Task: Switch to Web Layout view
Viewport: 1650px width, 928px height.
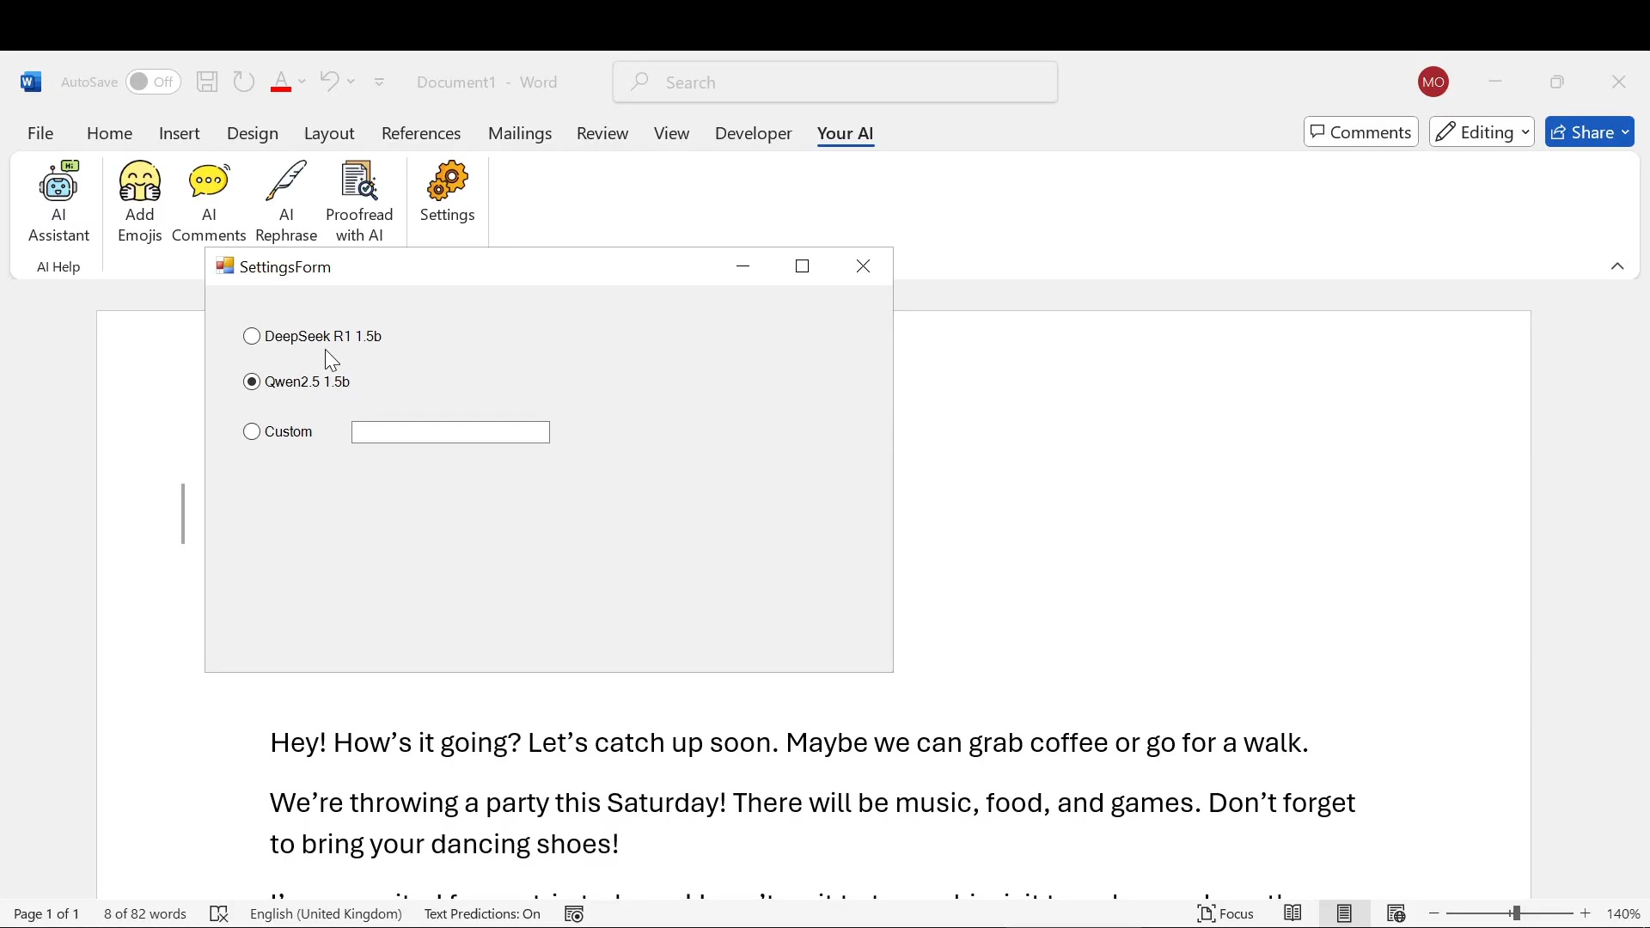Action: pyautogui.click(x=1396, y=914)
